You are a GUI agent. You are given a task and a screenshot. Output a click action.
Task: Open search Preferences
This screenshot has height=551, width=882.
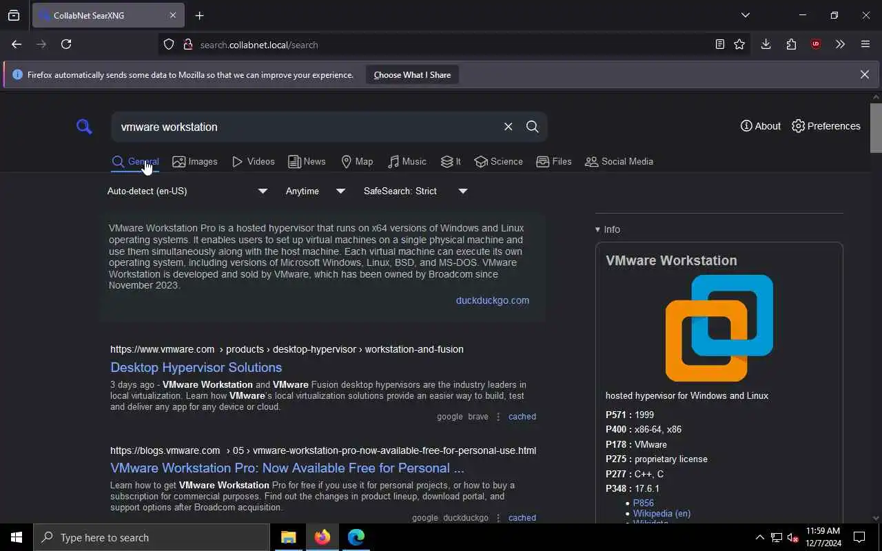(826, 126)
